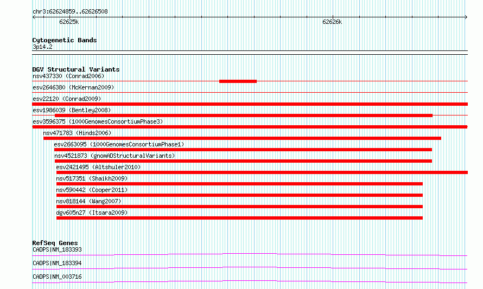Select variant nsv590442 (Cooper2011) label
Screen dimensions: 483x289
pos(92,190)
